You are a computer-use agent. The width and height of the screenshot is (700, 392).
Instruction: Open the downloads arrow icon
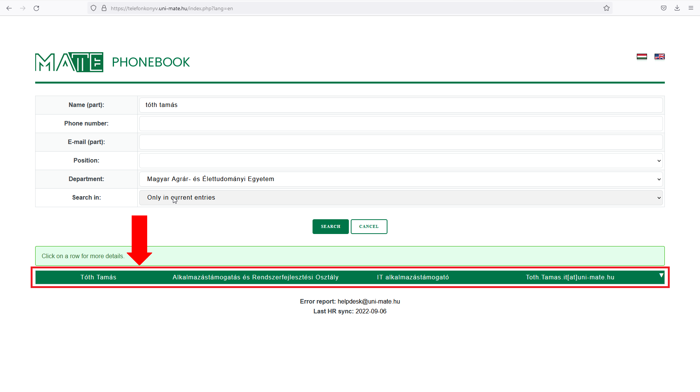click(x=677, y=8)
